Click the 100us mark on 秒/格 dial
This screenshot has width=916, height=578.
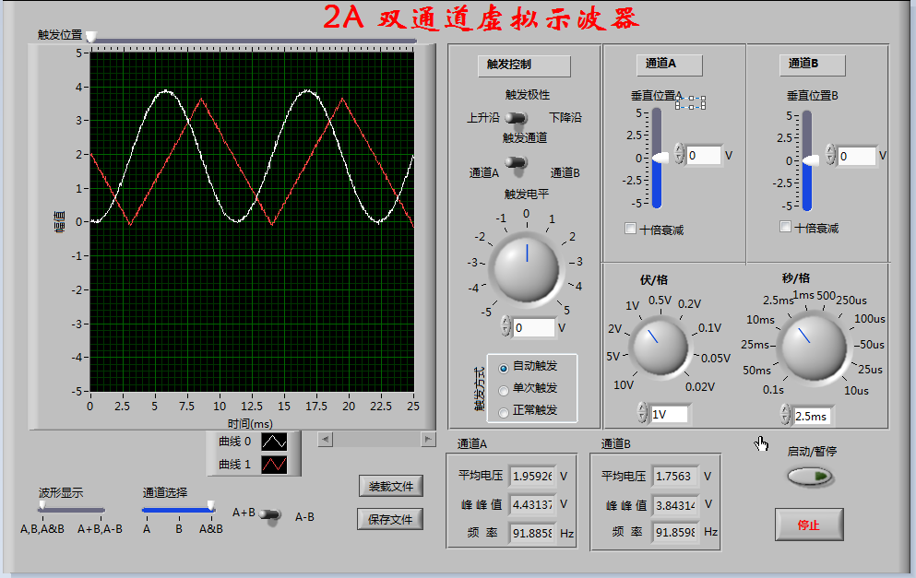click(x=869, y=319)
